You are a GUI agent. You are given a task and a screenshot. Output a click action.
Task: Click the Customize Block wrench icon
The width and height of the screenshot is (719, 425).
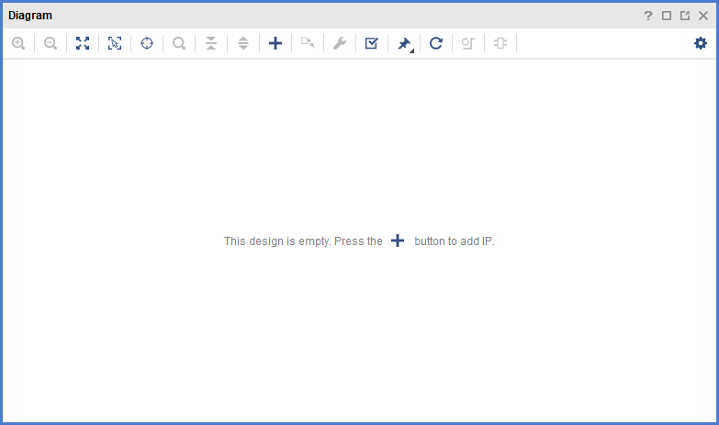tap(340, 43)
